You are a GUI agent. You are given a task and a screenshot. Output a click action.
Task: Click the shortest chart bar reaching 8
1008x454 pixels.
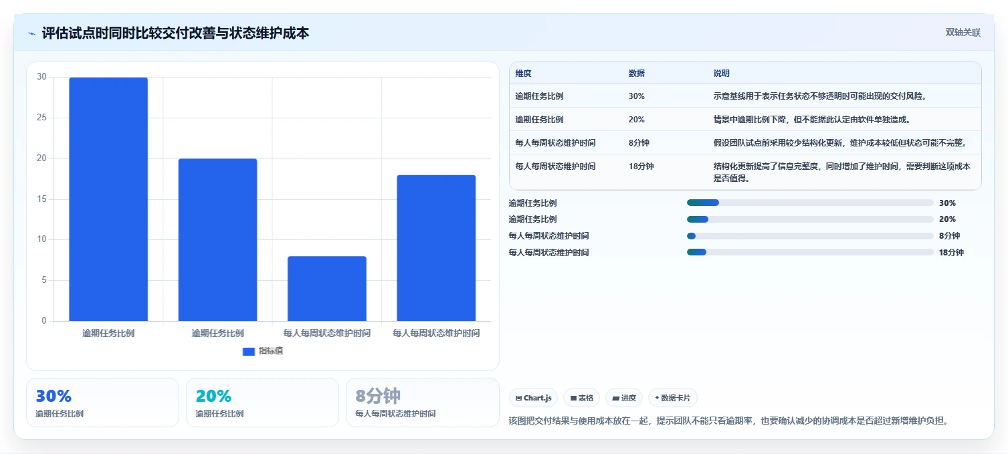coord(327,289)
